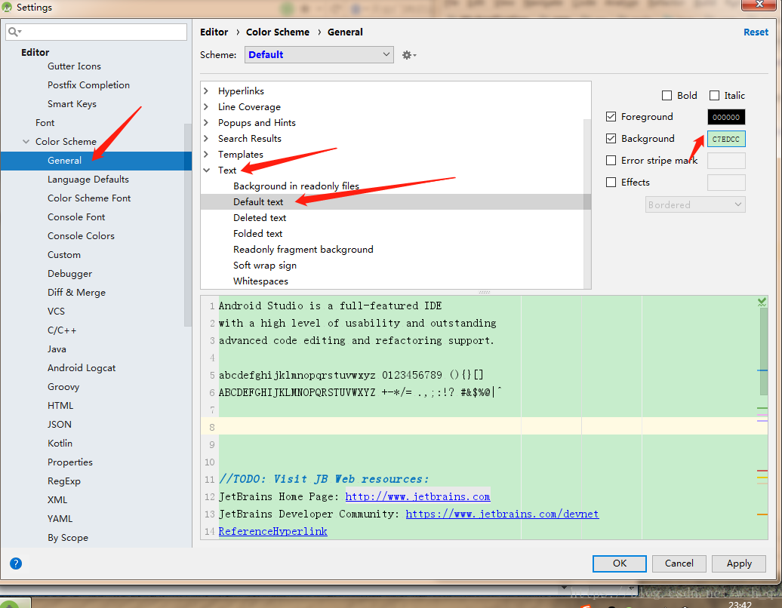The image size is (782, 608).
Task: Open the Scheme Default dropdown
Action: [x=319, y=55]
